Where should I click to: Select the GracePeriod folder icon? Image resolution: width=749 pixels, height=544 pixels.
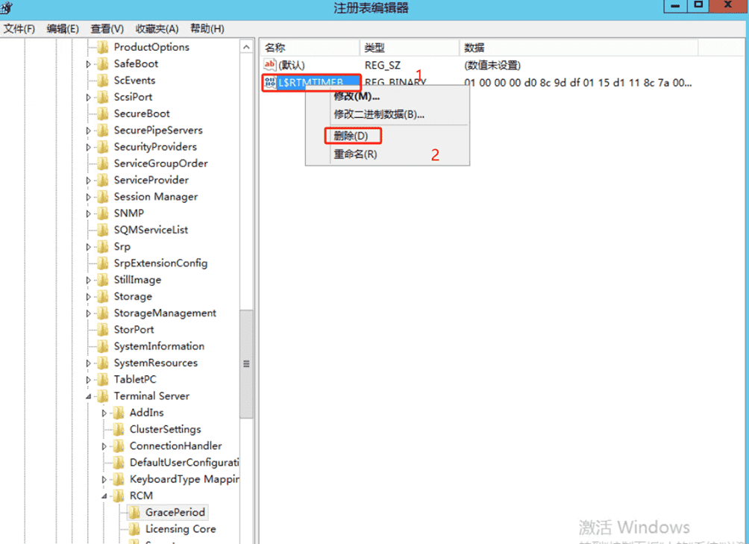click(x=135, y=513)
